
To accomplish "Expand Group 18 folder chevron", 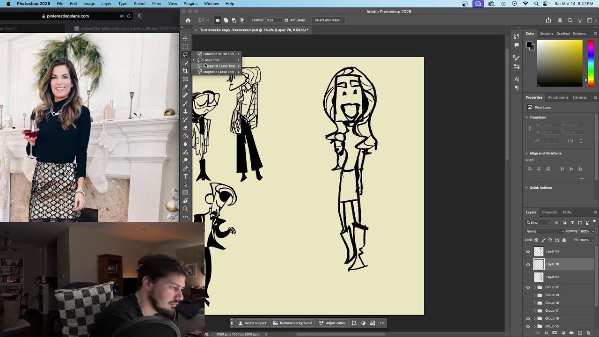I will 535,303.
